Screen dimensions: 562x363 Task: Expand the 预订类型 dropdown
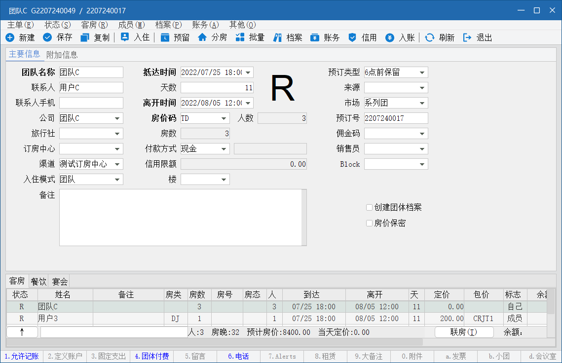[x=422, y=73]
